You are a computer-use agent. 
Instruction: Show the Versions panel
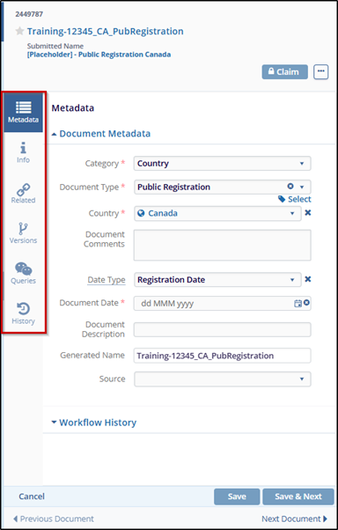23,233
